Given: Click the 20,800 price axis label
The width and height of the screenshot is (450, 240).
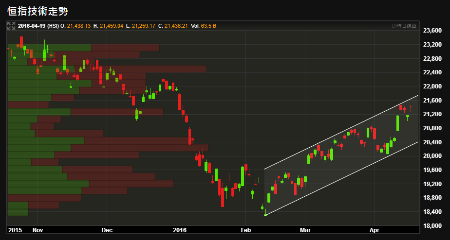Looking at the screenshot, I should pos(432,128).
